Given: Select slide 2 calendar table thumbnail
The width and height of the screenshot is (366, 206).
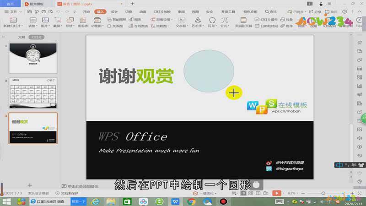Looking at the screenshot, I should coord(33,93).
